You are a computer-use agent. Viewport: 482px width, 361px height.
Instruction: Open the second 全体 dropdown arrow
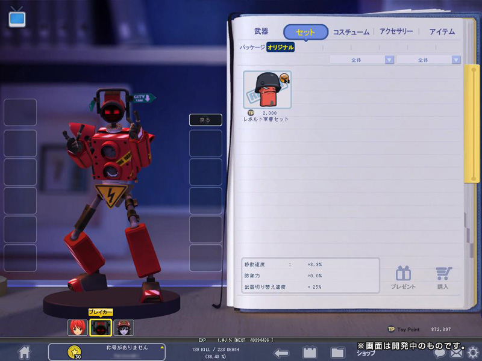pyautogui.click(x=456, y=60)
